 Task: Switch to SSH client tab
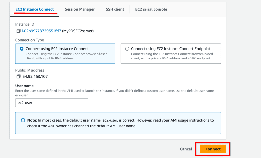(115, 9)
